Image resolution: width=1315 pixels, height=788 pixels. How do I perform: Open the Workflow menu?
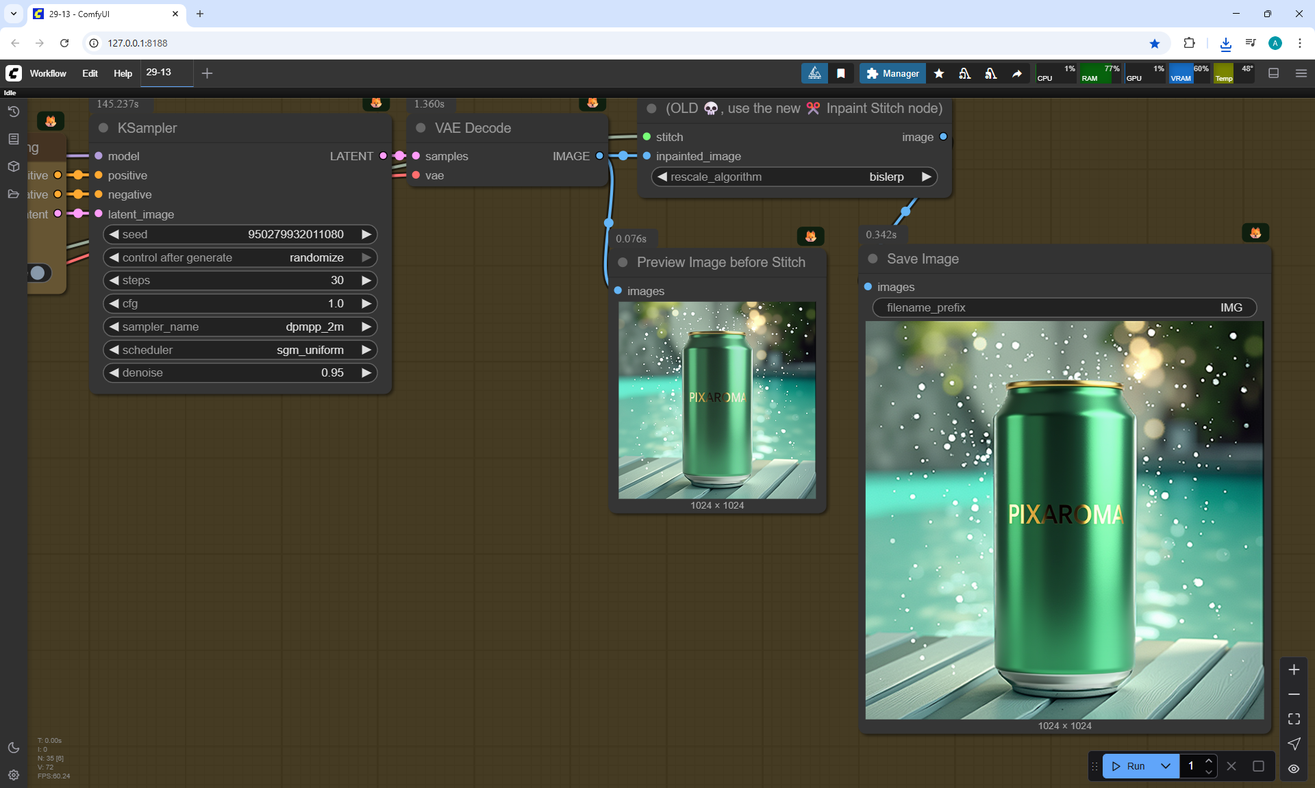(x=48, y=73)
